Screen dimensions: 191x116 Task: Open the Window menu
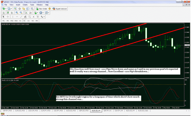point(40,5)
